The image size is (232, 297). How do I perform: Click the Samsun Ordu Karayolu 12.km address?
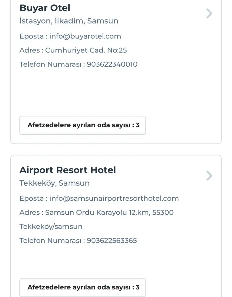(x=109, y=212)
